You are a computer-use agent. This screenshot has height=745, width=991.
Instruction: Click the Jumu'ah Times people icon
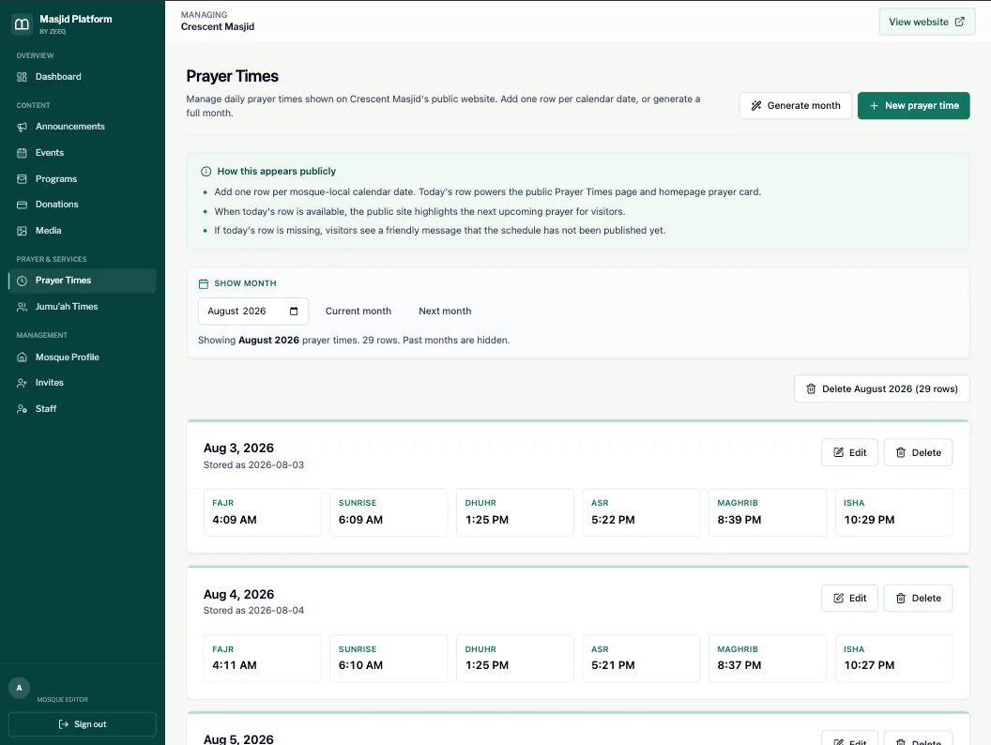point(23,307)
